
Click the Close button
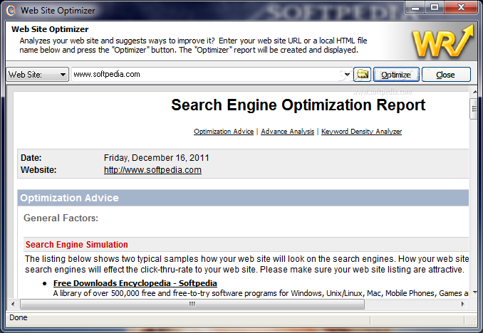click(x=446, y=75)
